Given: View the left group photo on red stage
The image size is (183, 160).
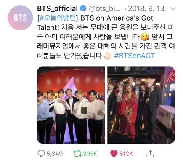Looking at the screenshot, I should (x=71, y=105).
